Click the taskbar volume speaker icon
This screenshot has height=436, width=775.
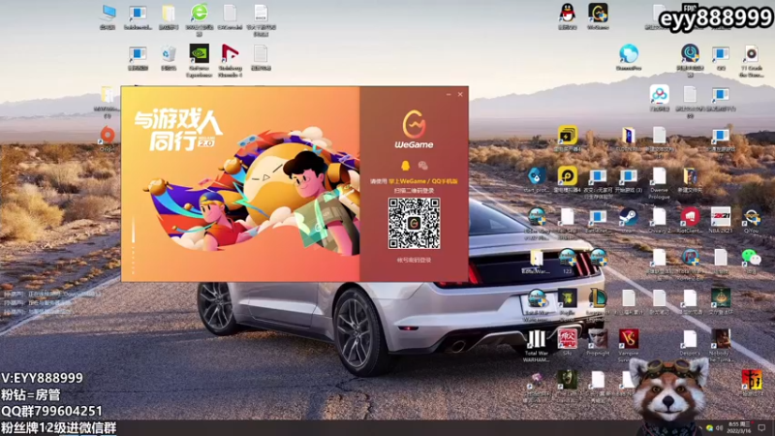click(x=720, y=427)
